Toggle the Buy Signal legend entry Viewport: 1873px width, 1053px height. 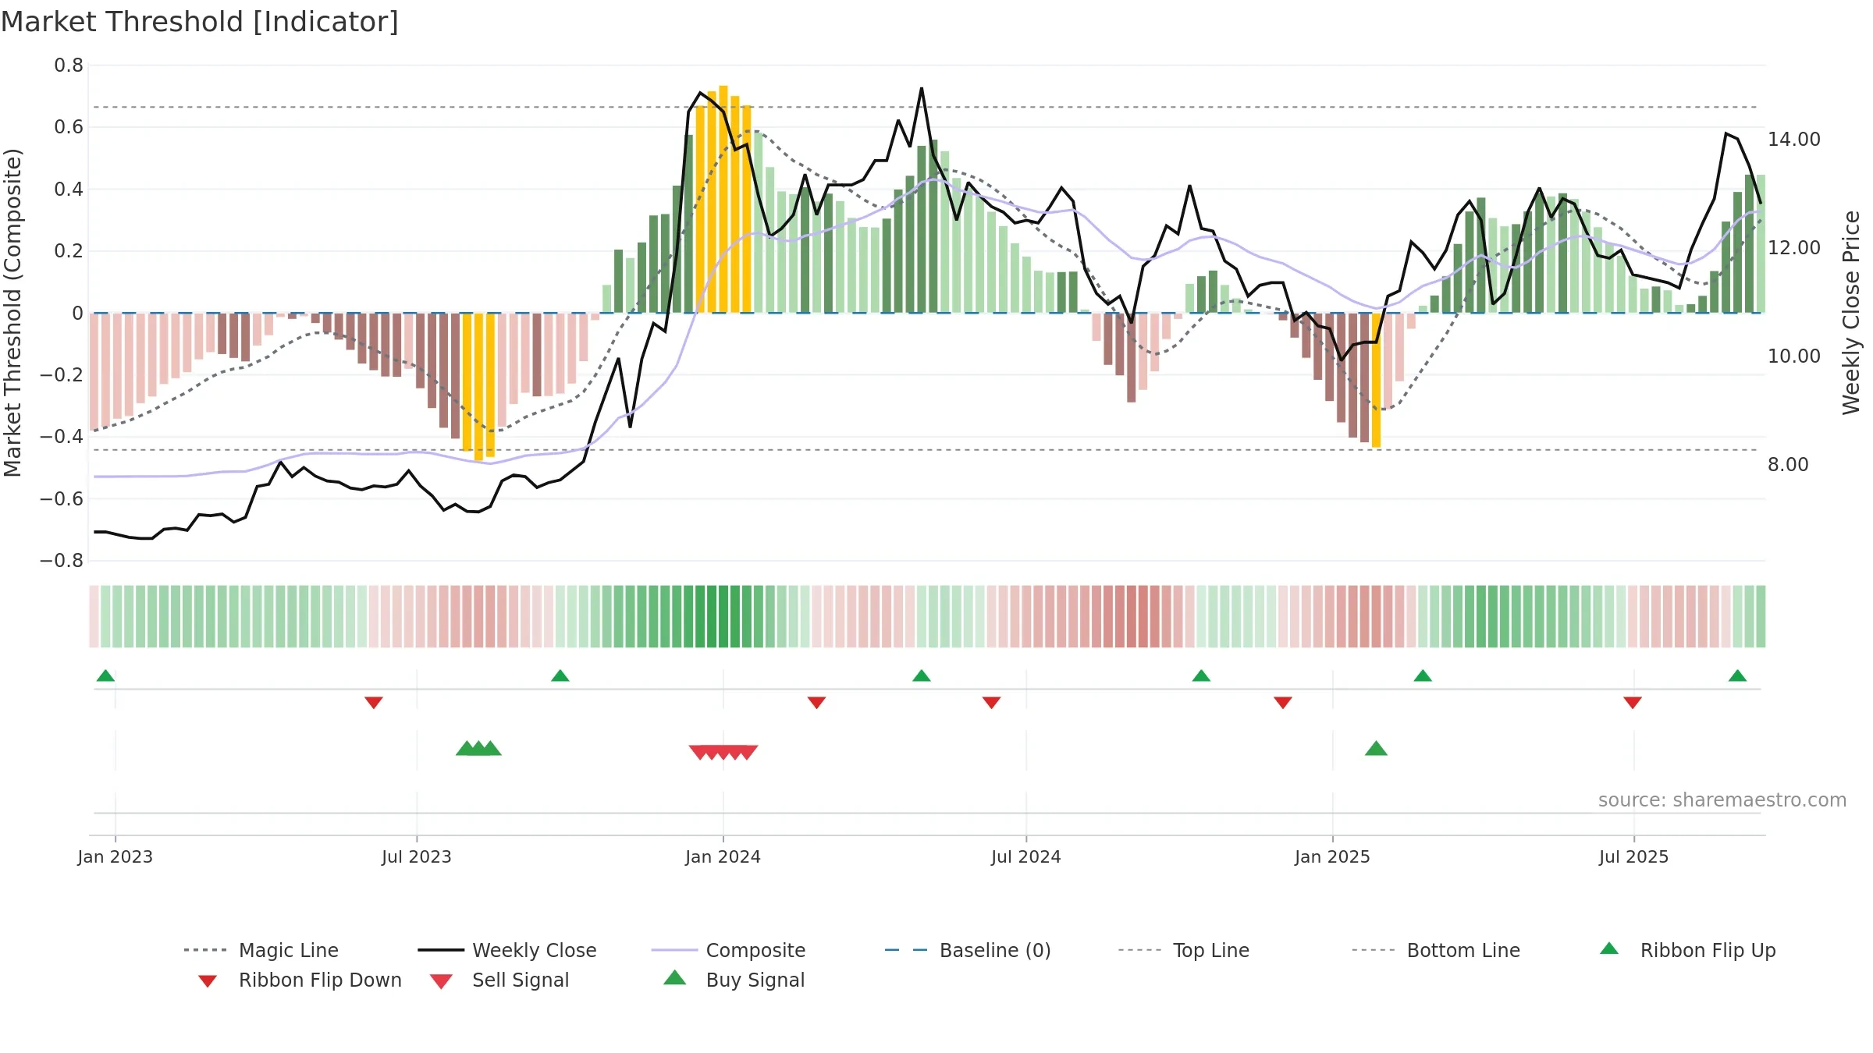(x=734, y=980)
